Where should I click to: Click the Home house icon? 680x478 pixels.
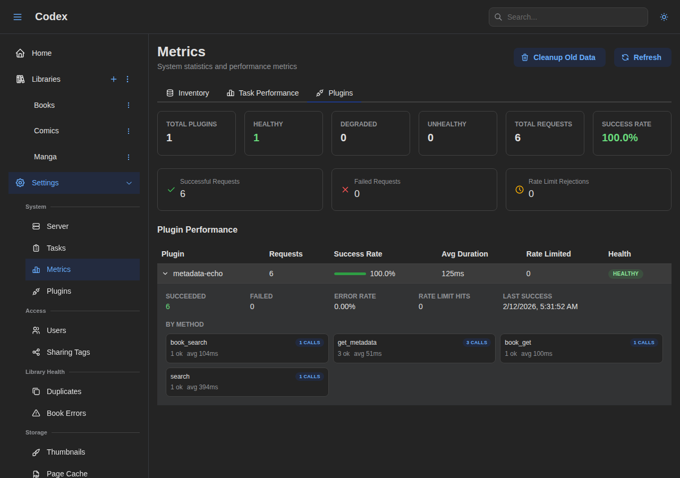pos(20,53)
